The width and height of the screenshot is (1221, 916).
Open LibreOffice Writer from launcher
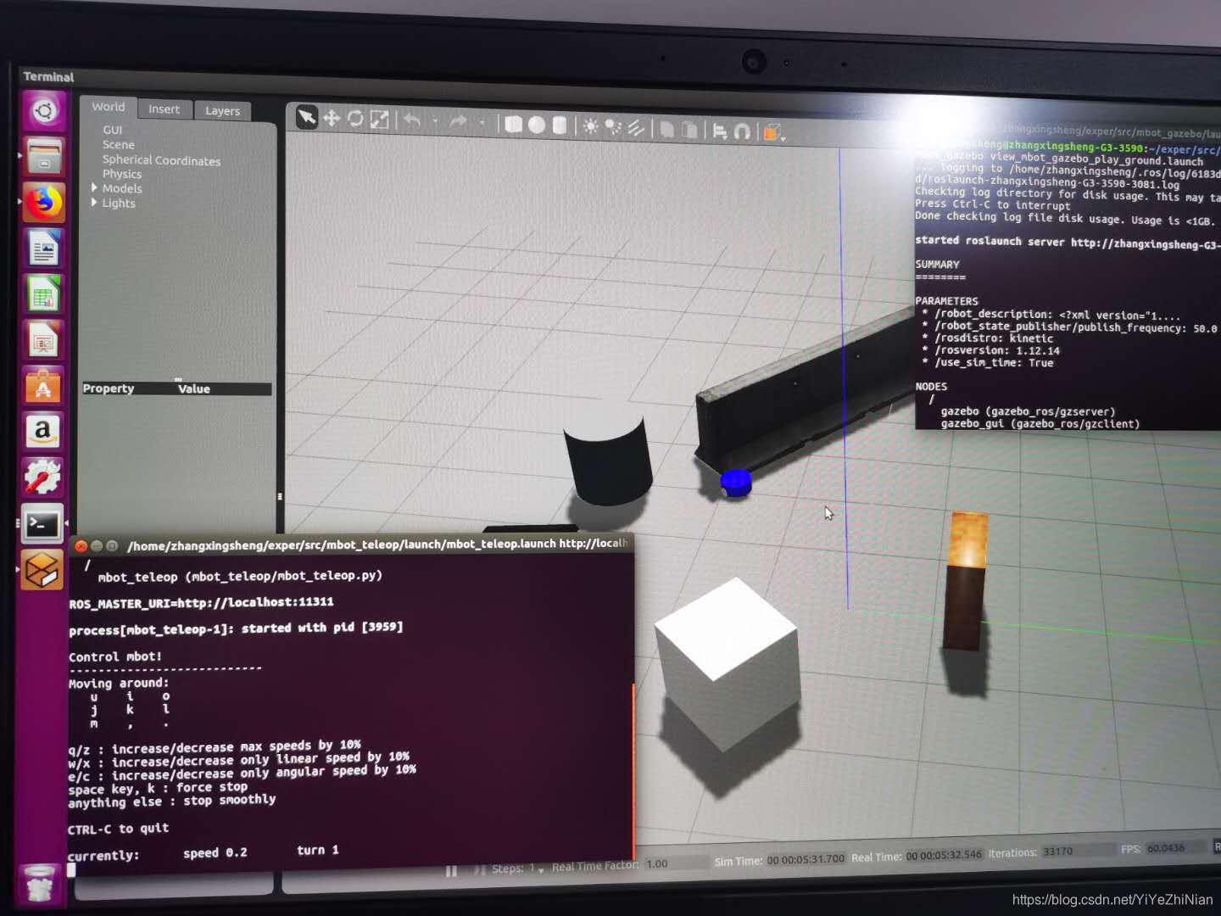click(44, 249)
